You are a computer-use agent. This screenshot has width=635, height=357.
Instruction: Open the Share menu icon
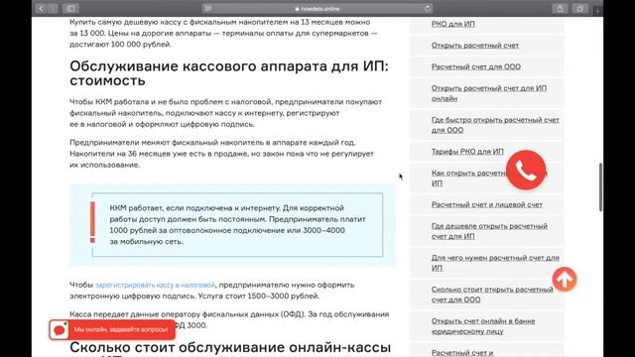click(560, 8)
